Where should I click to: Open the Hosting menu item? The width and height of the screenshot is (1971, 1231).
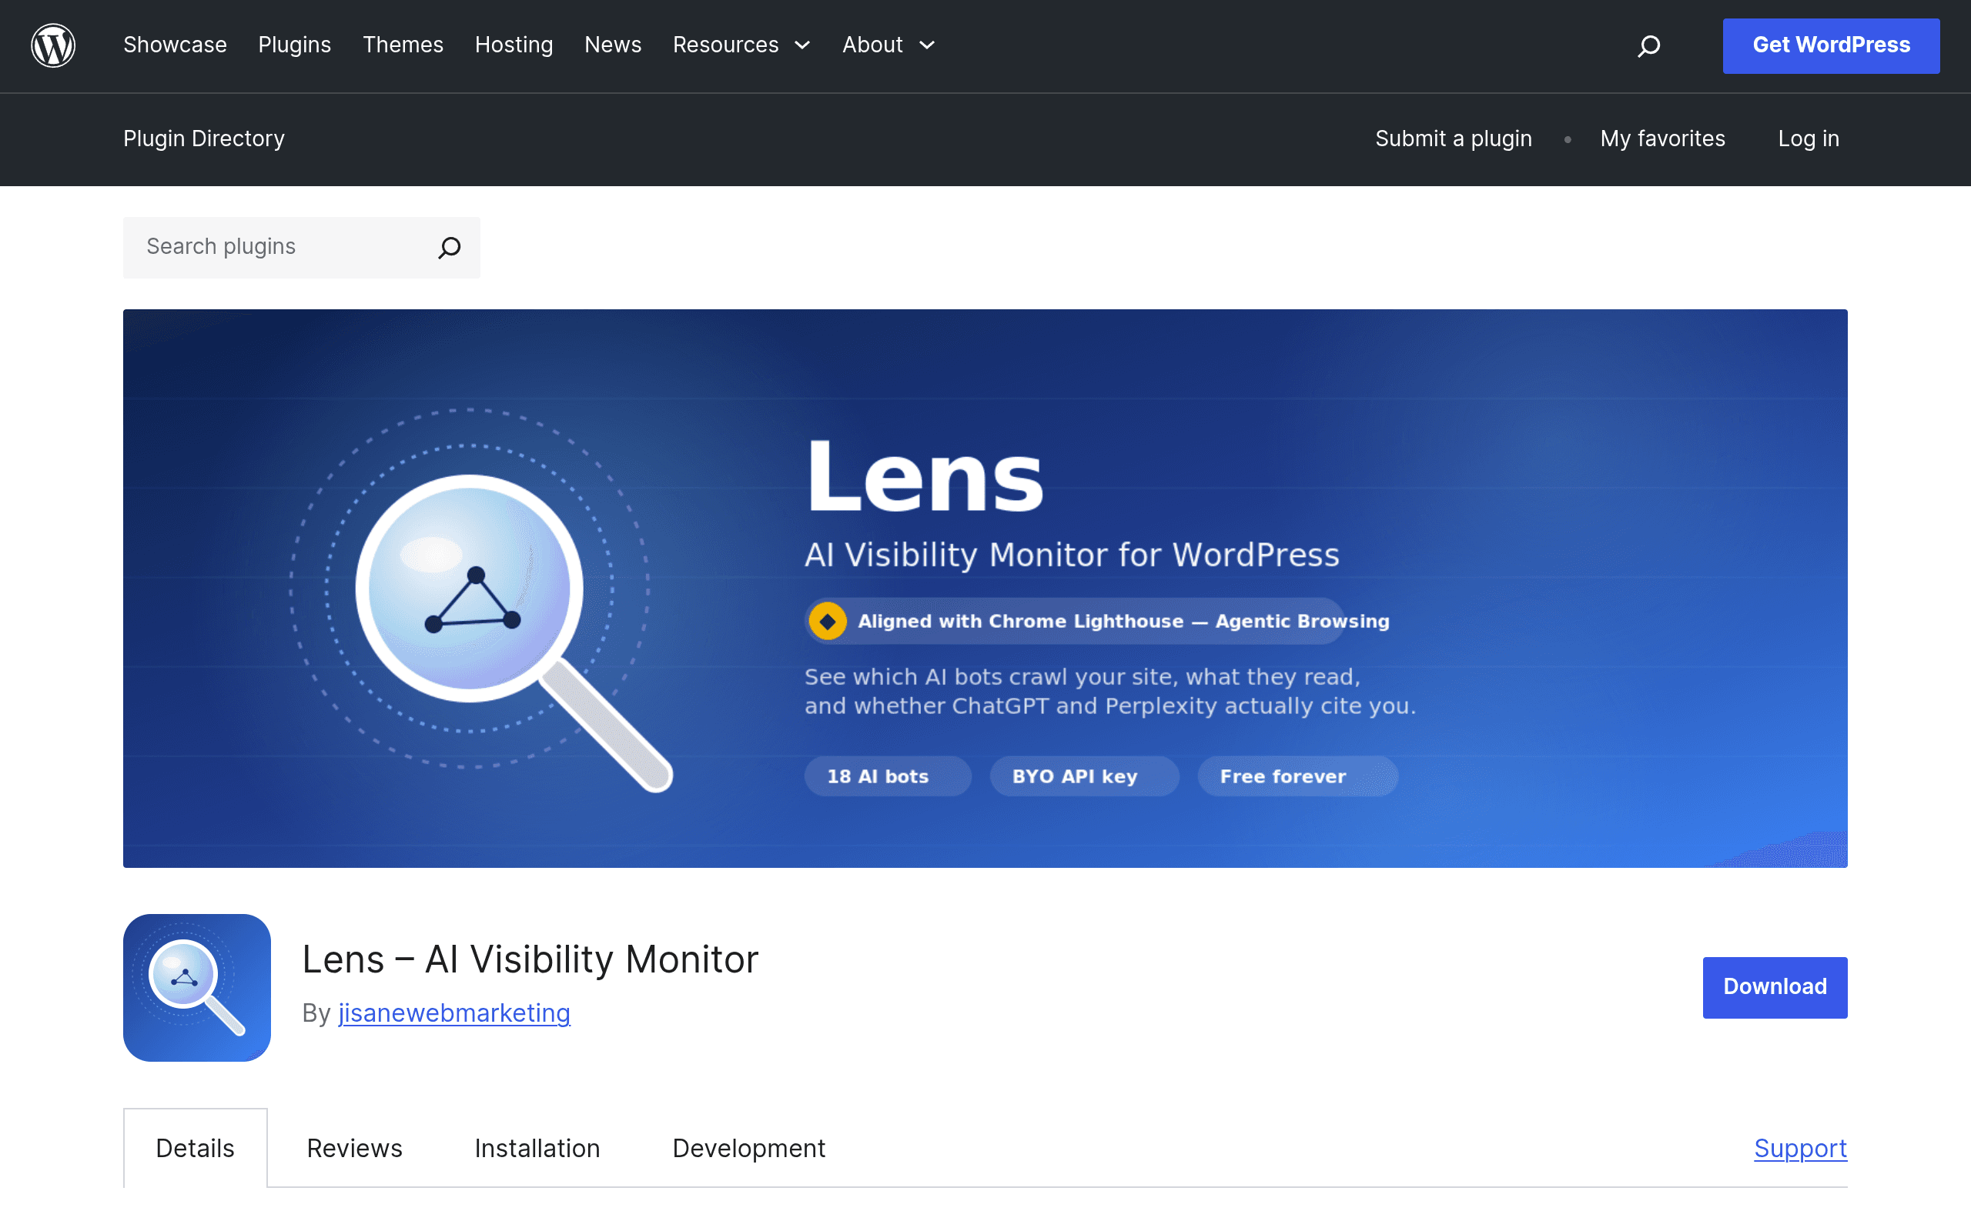tap(514, 45)
